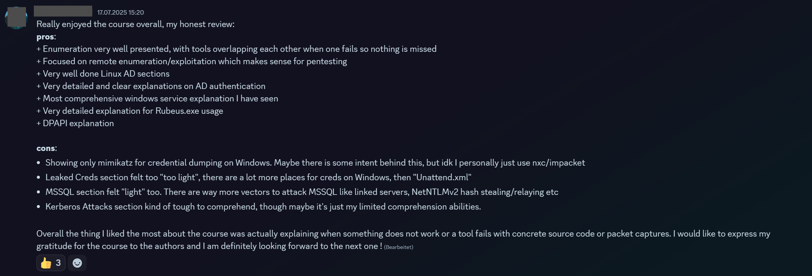Image resolution: width=812 pixels, height=276 pixels.
Task: Click the Rubeus.exe usage explanation line
Action: 130,111
